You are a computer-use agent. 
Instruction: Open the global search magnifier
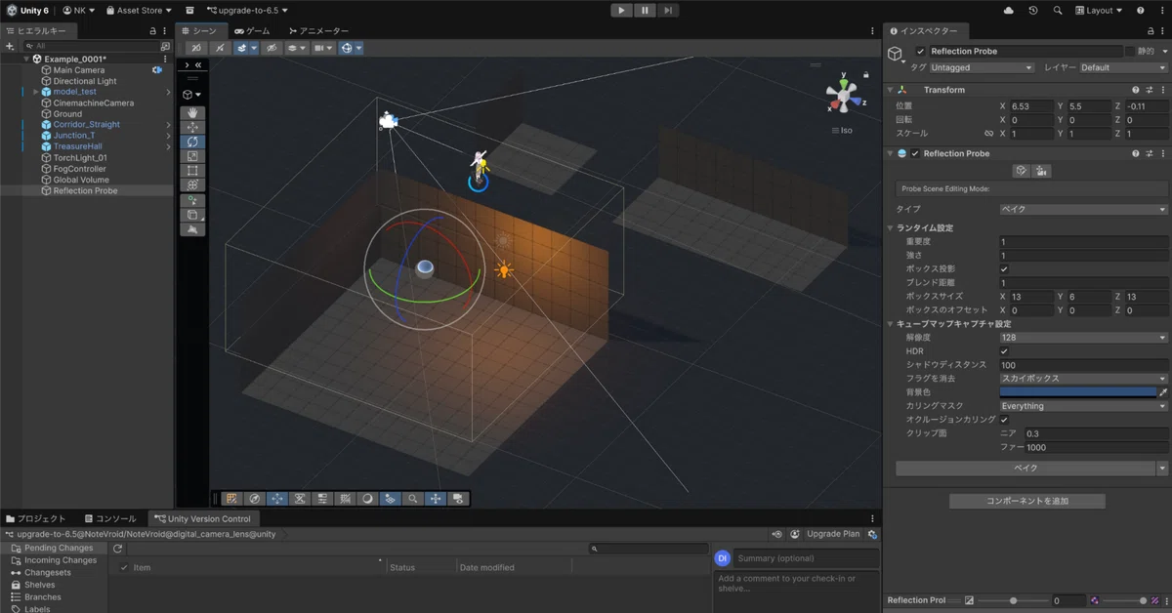[x=1058, y=11]
